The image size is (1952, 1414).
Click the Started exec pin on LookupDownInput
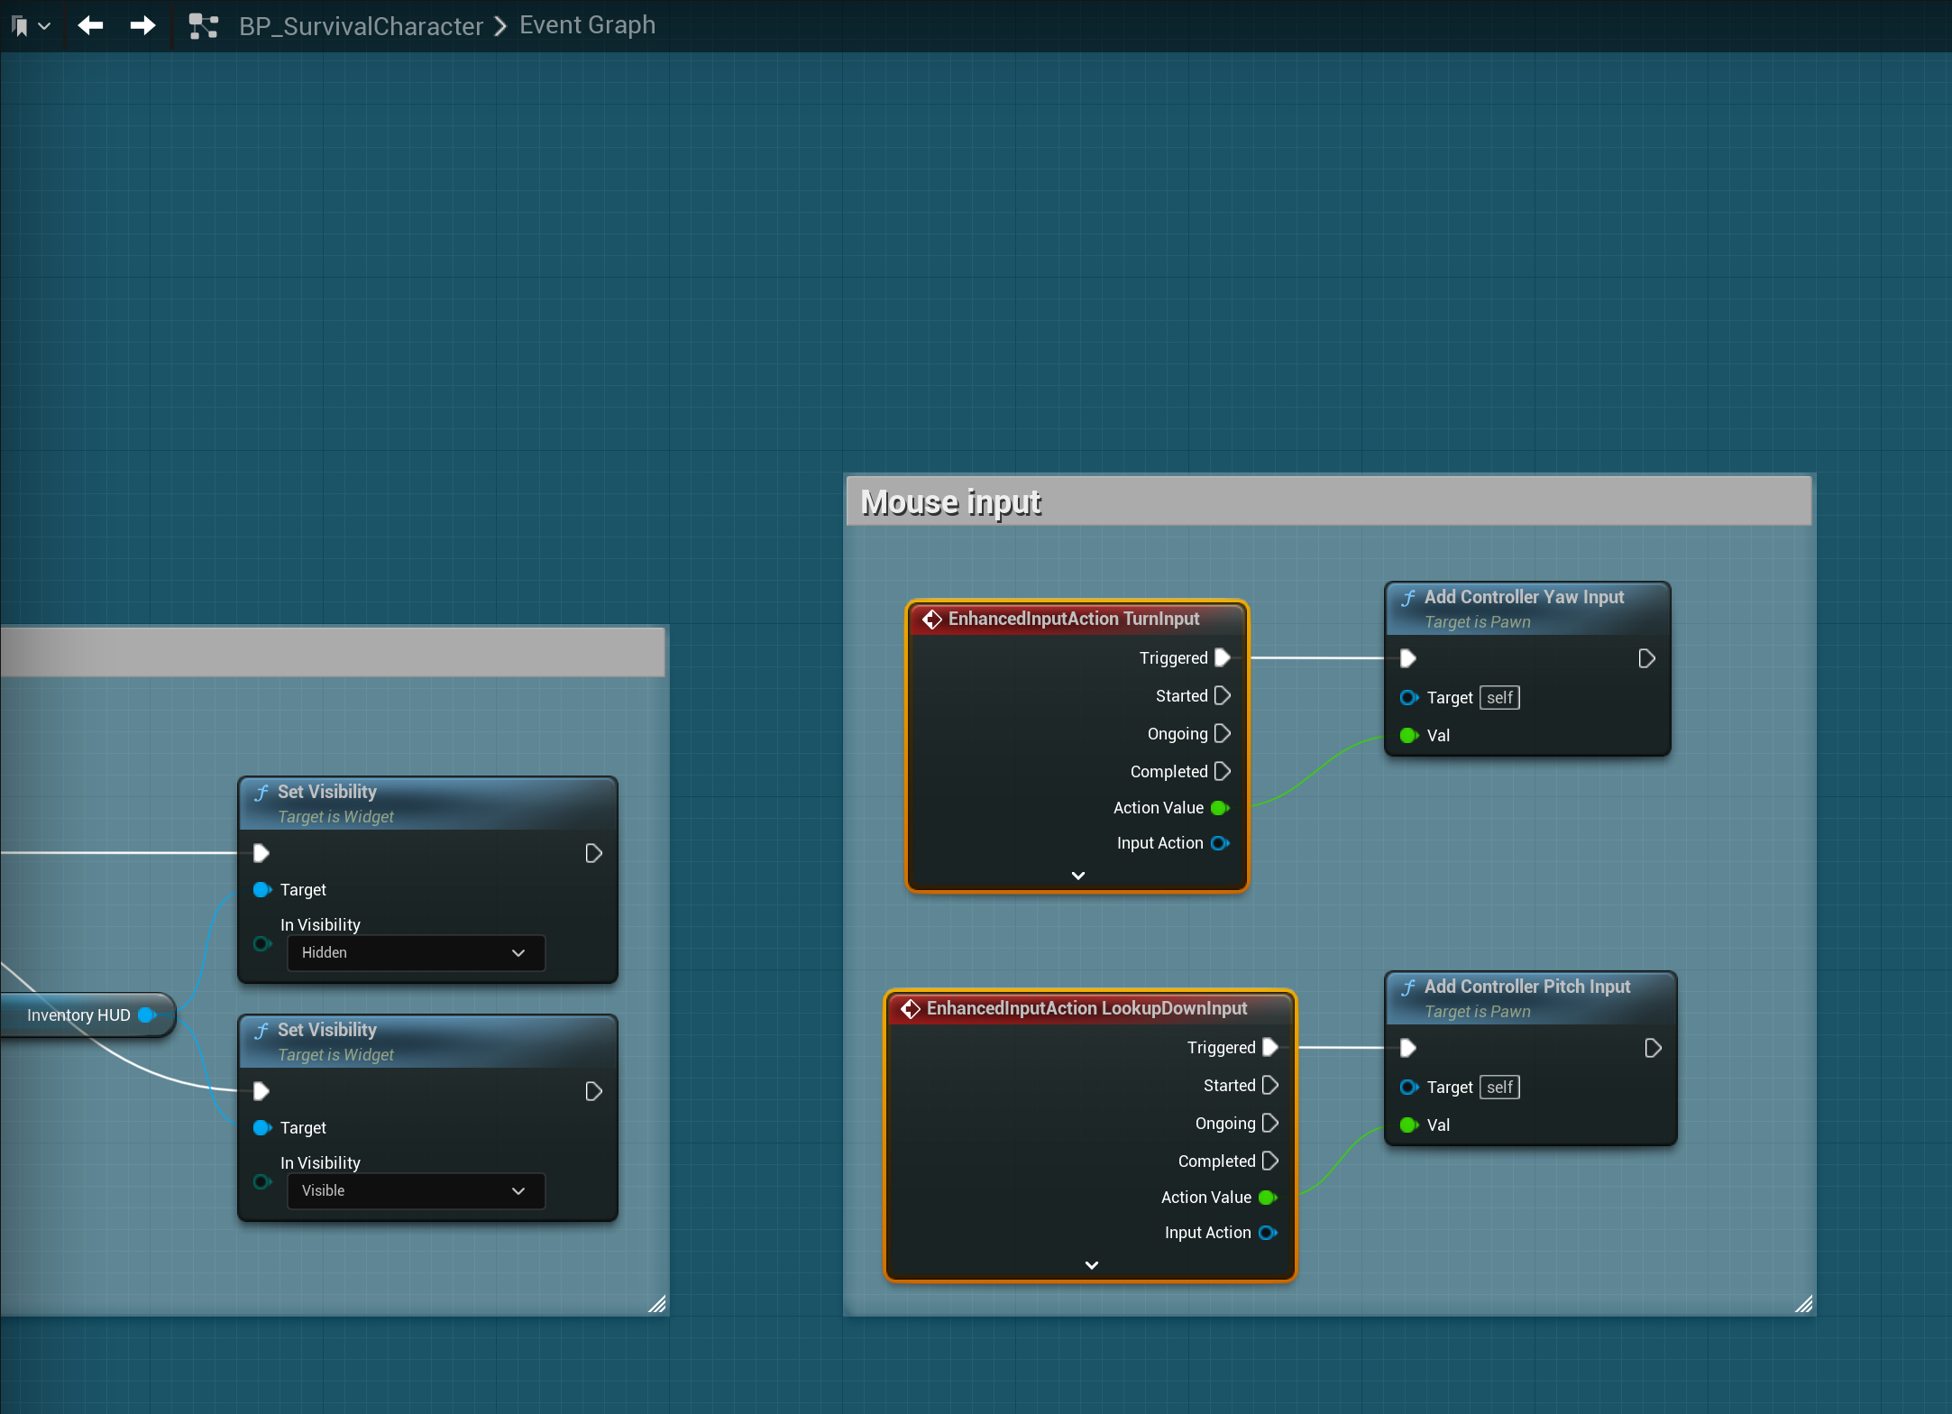click(x=1270, y=1085)
